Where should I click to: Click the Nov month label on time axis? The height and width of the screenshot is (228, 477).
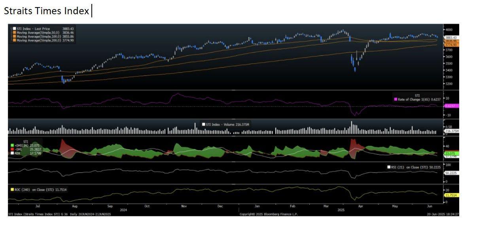pos(184,206)
